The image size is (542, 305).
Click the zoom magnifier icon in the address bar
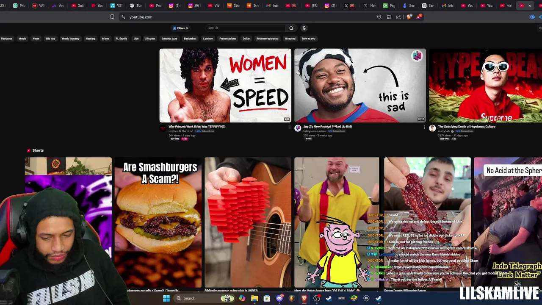click(x=379, y=17)
